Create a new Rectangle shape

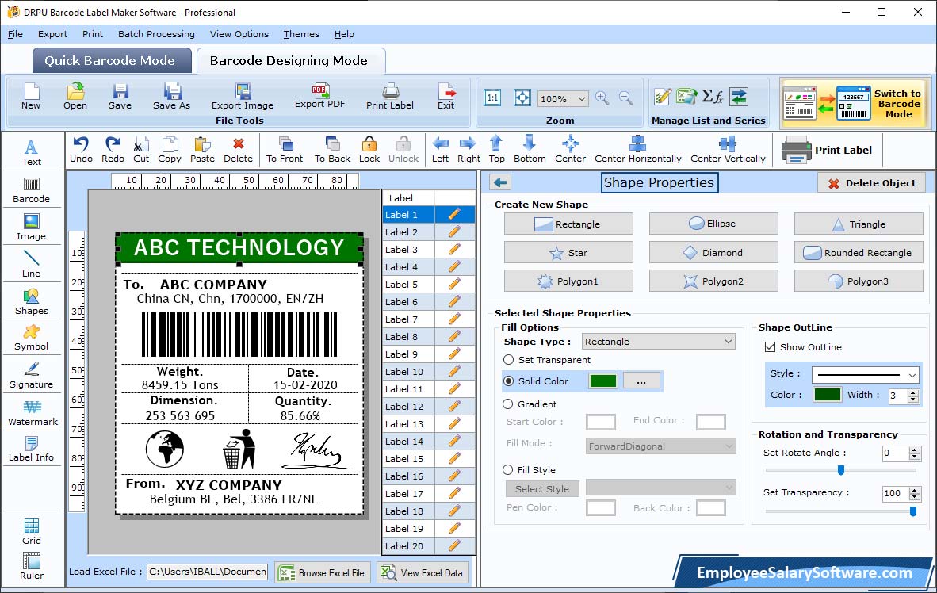[568, 224]
